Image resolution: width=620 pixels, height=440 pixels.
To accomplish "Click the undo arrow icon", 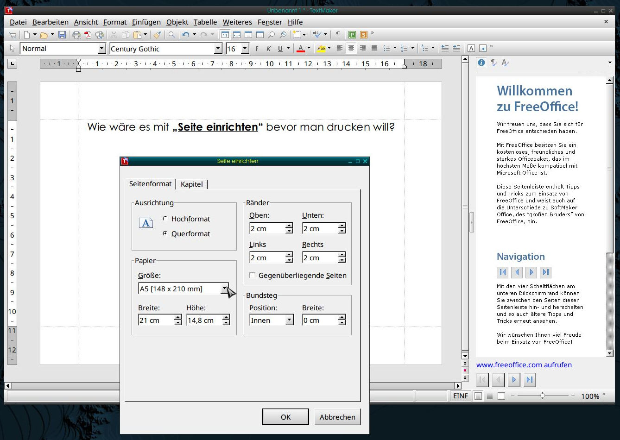I will click(x=186, y=35).
